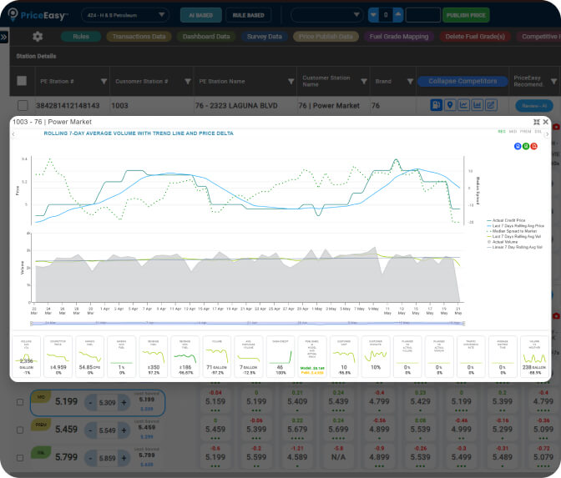Toggle the Actual Credit Price legend series
Screen dimensions: 561x478
(506, 220)
